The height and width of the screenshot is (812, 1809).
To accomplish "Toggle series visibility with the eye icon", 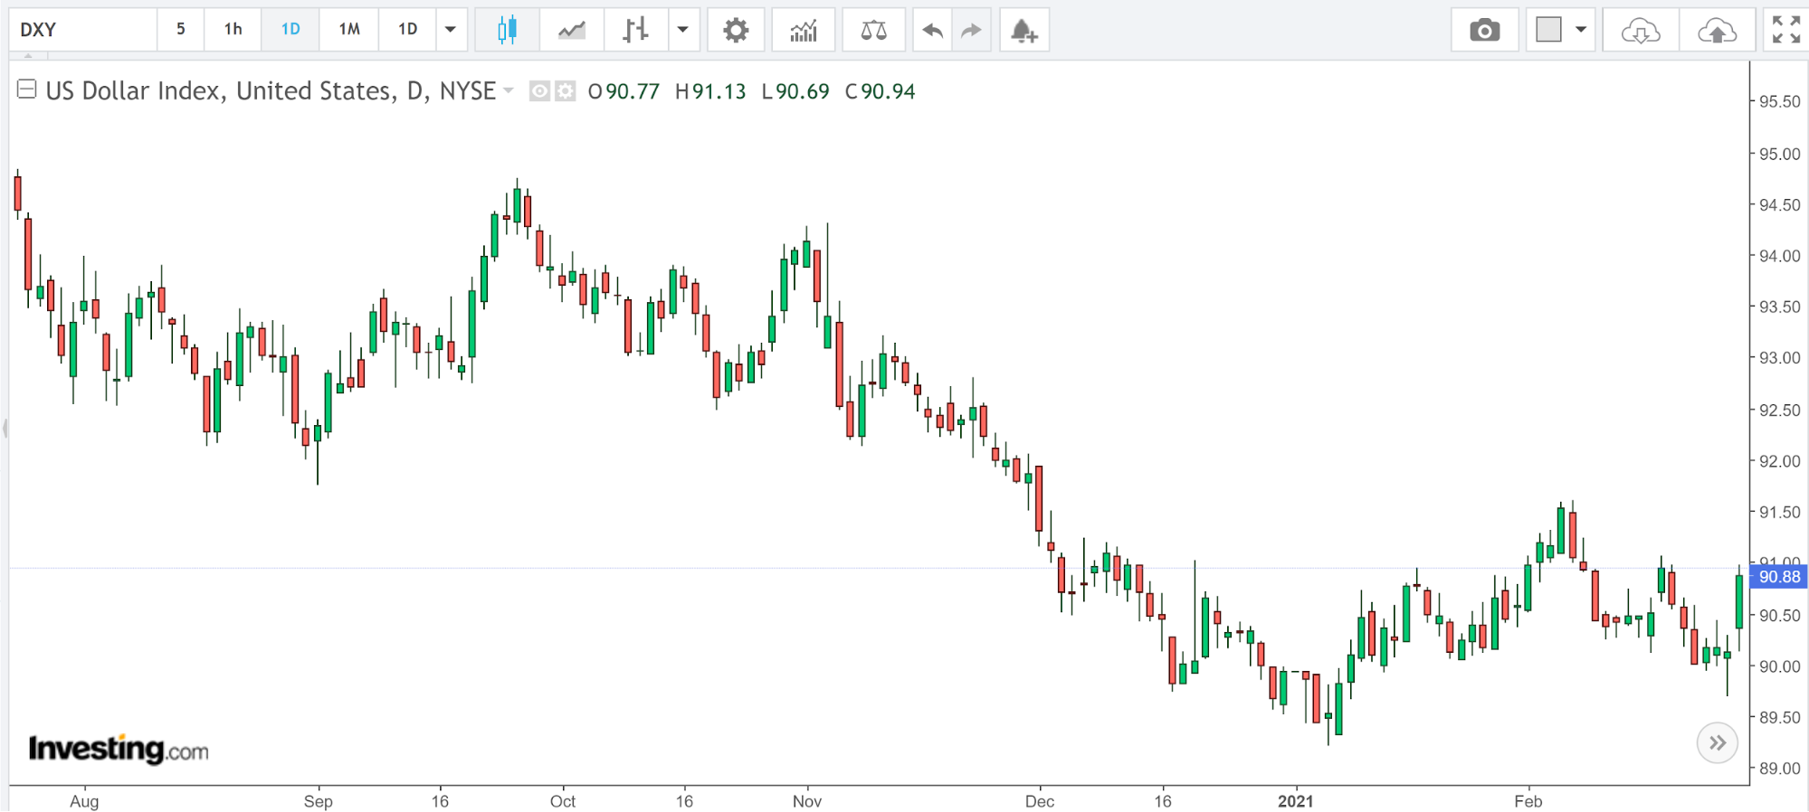I will coord(539,91).
